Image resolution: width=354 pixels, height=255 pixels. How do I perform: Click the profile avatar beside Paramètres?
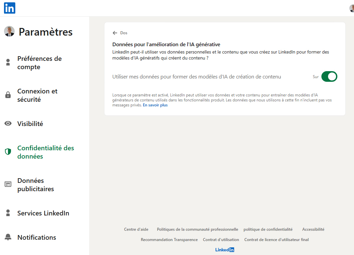click(9, 32)
